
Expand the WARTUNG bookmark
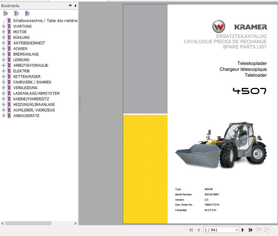(3, 26)
